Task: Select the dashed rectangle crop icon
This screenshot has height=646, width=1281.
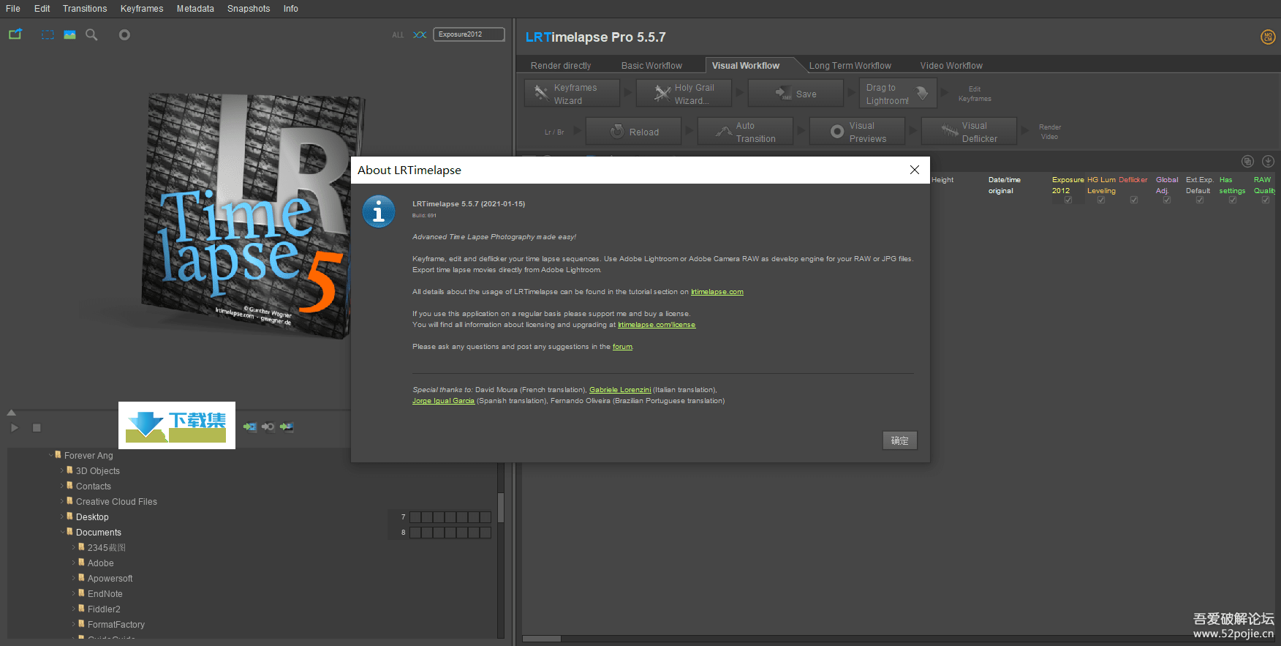Action: (48, 34)
